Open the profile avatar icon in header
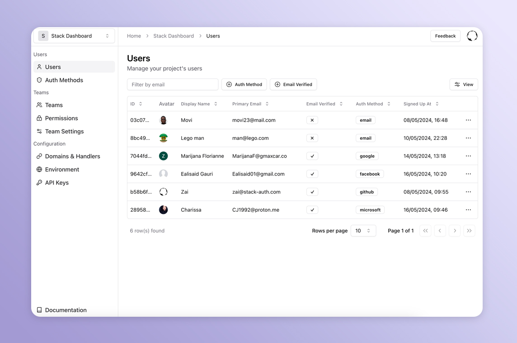 [x=472, y=36]
